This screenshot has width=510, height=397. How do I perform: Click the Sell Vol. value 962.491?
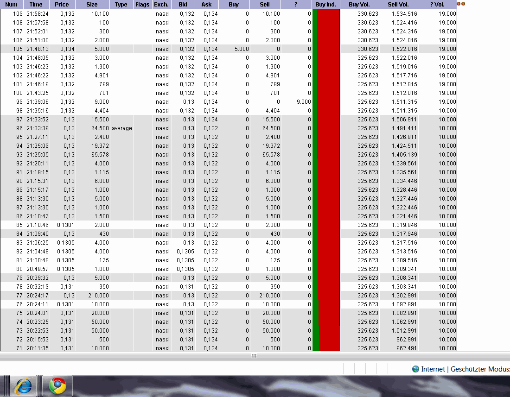(x=407, y=348)
